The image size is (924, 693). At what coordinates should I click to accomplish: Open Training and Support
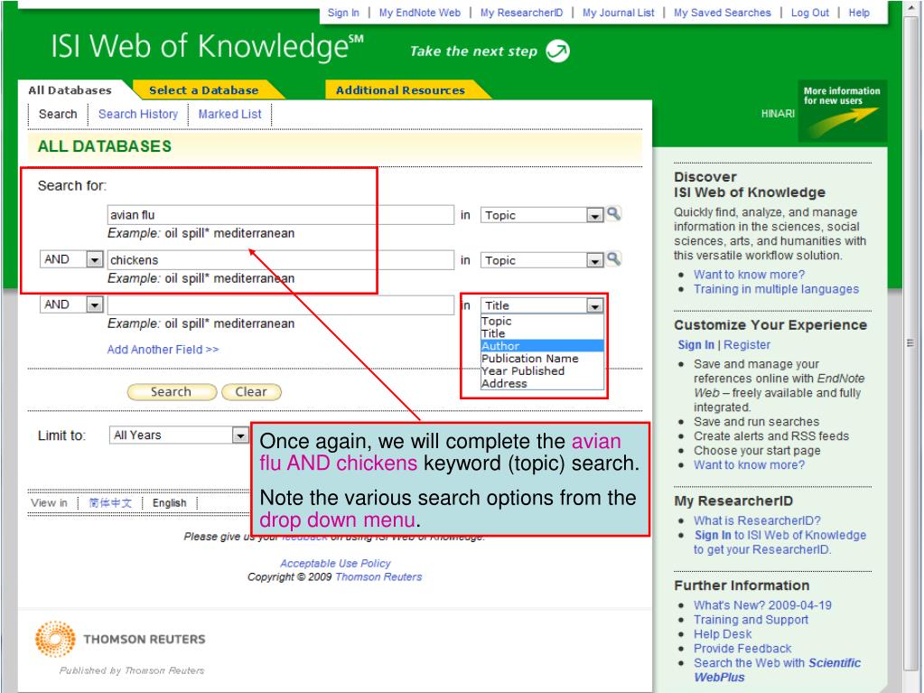coord(751,620)
